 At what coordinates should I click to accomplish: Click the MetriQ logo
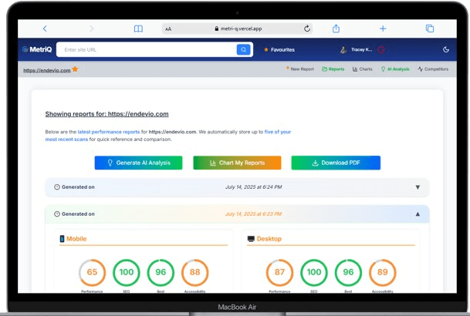(37, 49)
